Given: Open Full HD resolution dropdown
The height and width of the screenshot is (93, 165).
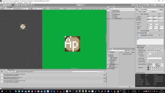Looking at the screenshot, I should pyautogui.click(x=56, y=9).
